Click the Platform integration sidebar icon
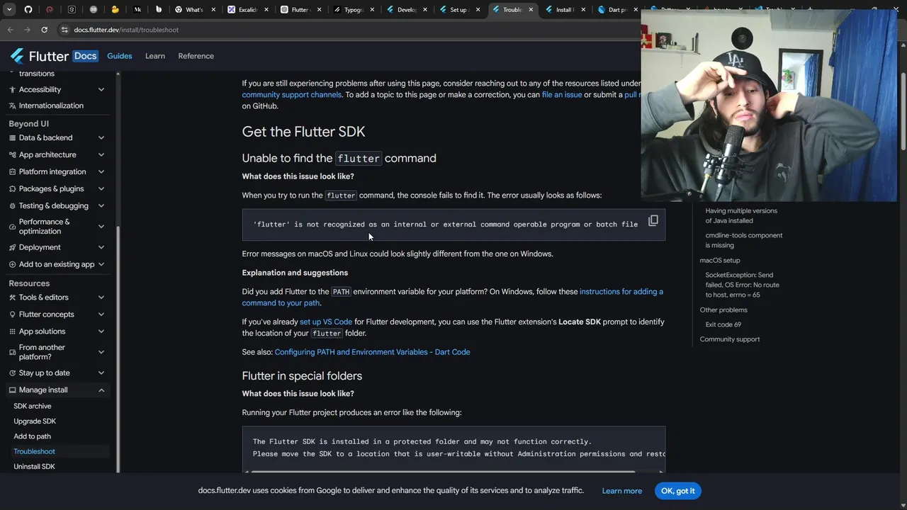Image resolution: width=907 pixels, height=510 pixels. click(12, 172)
